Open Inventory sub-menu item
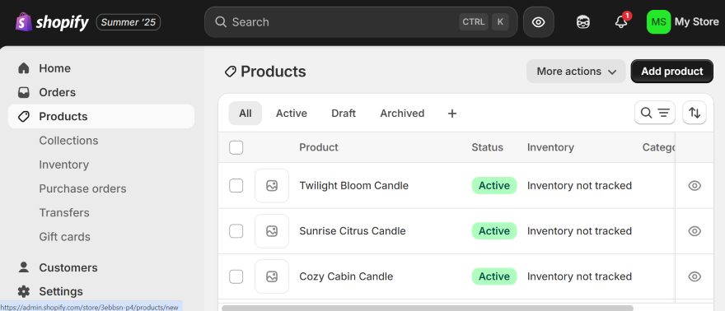725x311 pixels. tap(63, 165)
